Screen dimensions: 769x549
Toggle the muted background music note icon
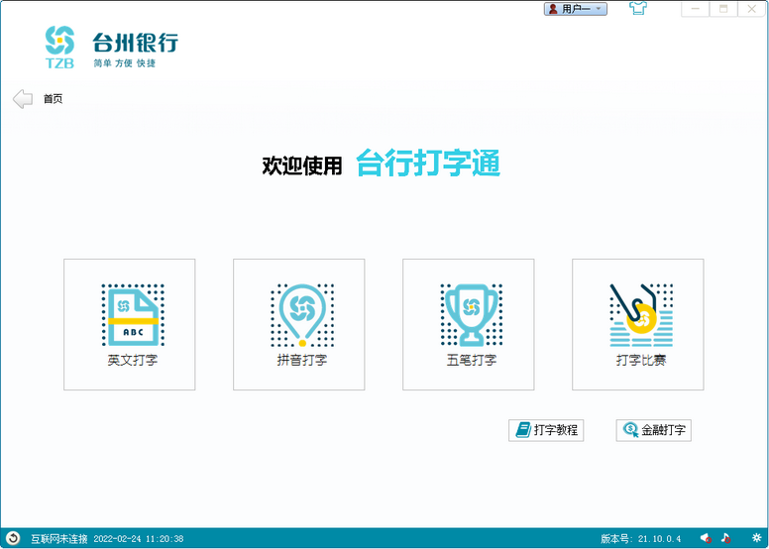click(x=725, y=538)
